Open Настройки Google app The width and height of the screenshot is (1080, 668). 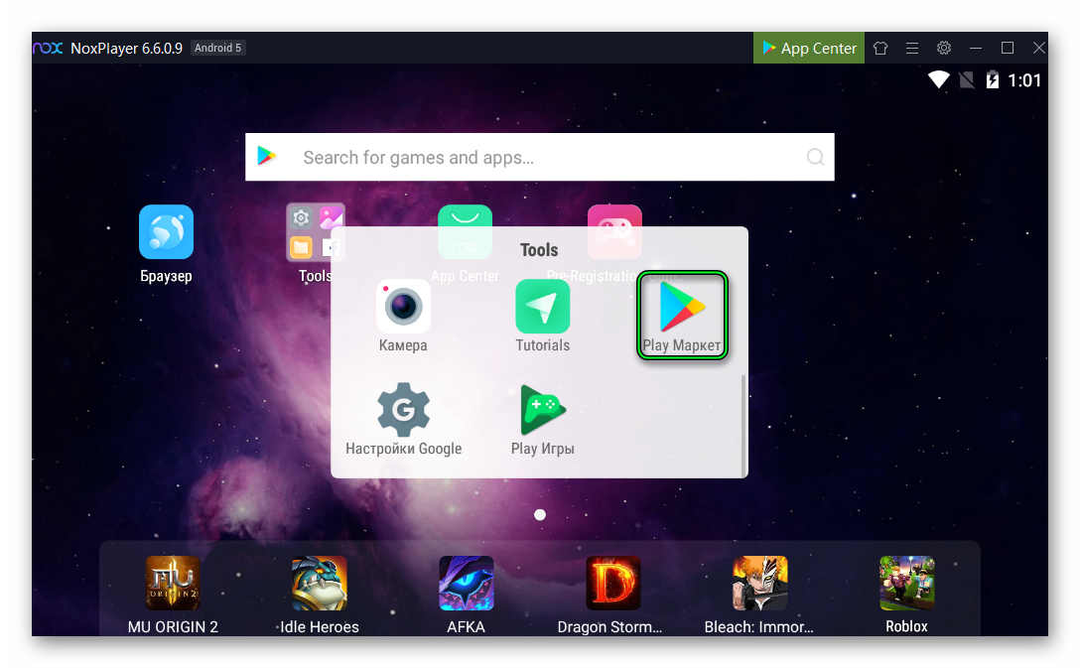click(404, 409)
